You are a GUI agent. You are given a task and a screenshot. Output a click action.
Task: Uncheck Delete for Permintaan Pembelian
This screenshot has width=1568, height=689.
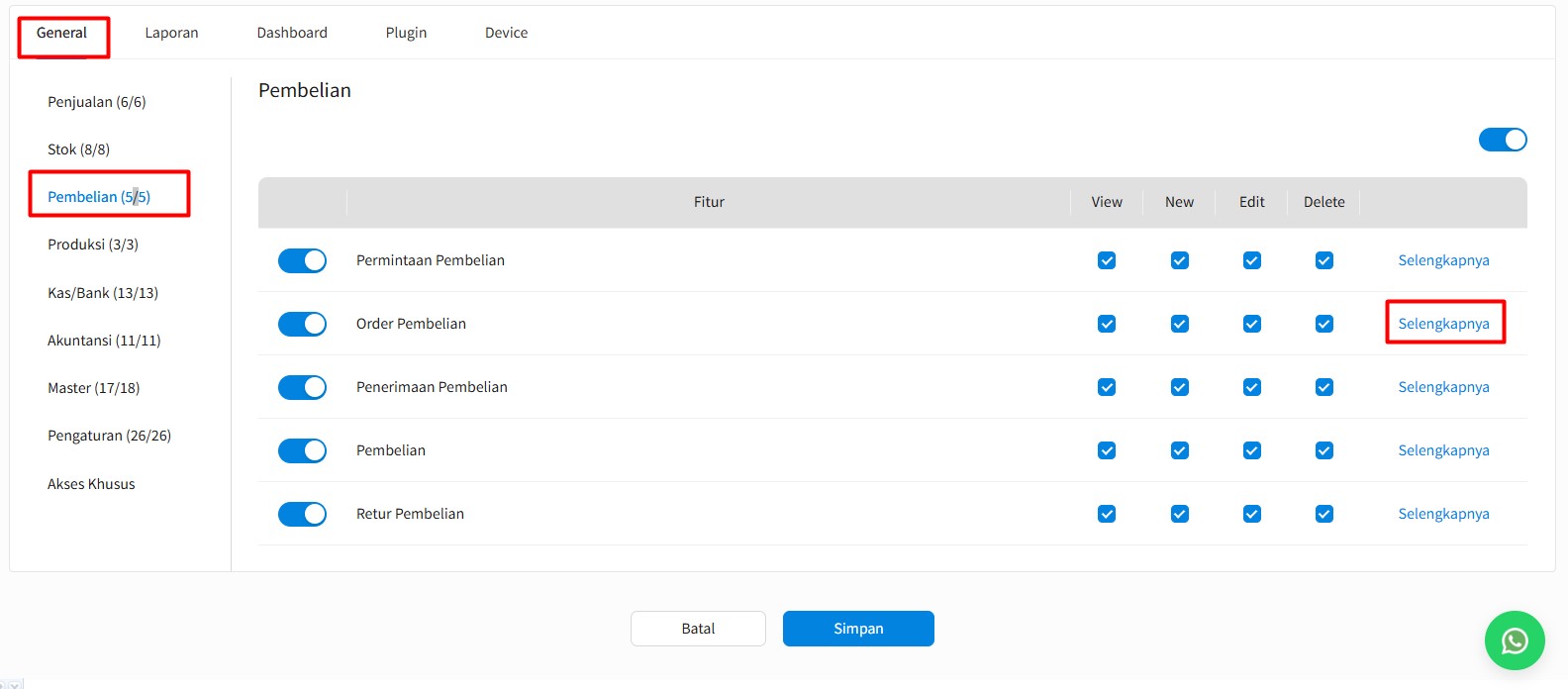pyautogui.click(x=1324, y=260)
